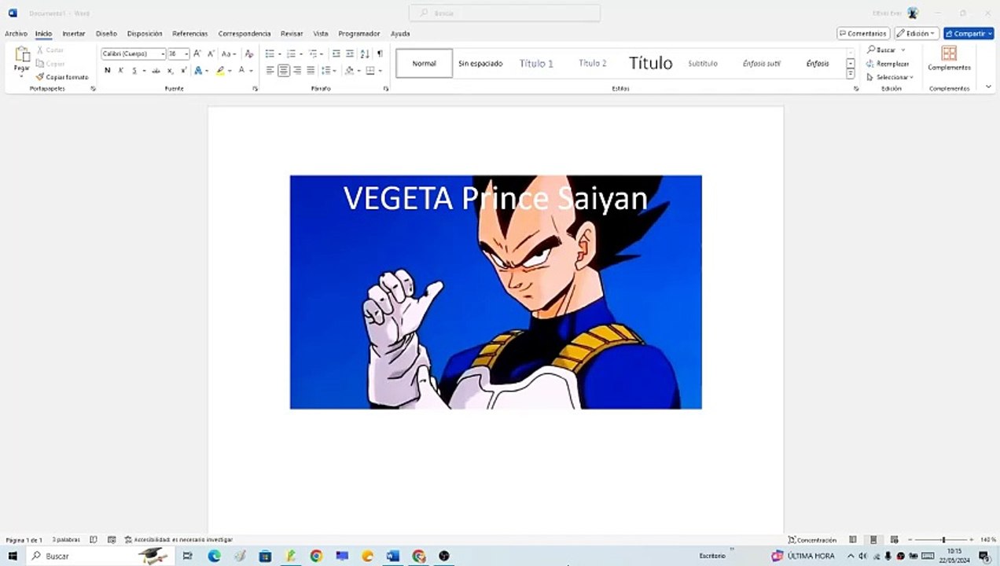Expand the bullets list dropdown
Image resolution: width=1000 pixels, height=566 pixels.
pyautogui.click(x=280, y=53)
